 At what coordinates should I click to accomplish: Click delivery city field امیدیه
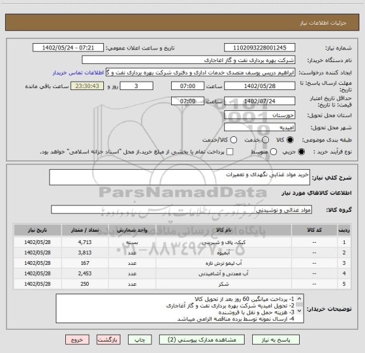(x=260, y=127)
